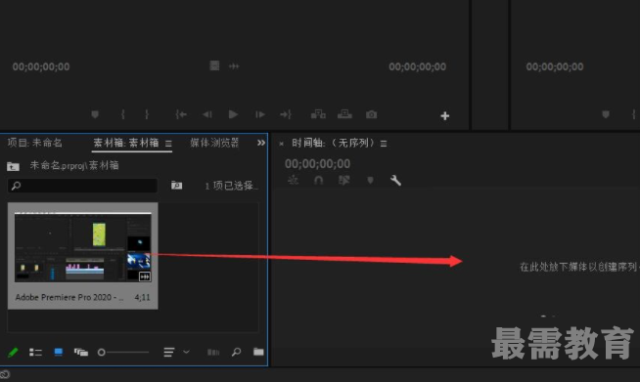This screenshot has height=382, width=640.
Task: Select the 时间轴: (无序列) panel tab
Action: (333, 143)
